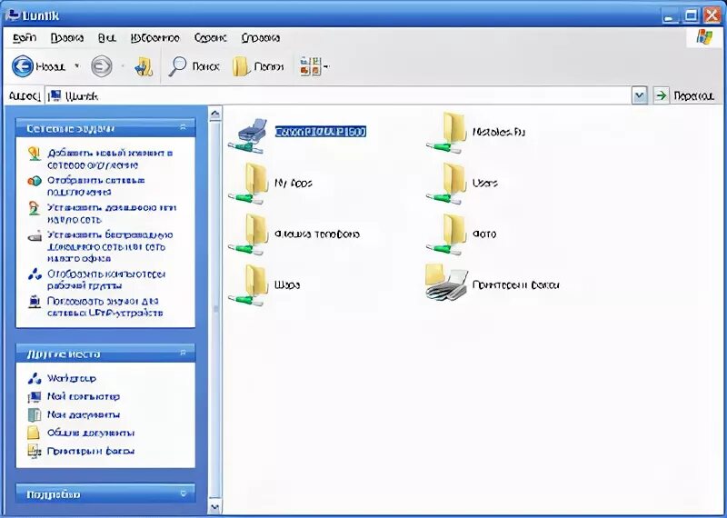Expand the address bar dropdown arrow

[640, 96]
